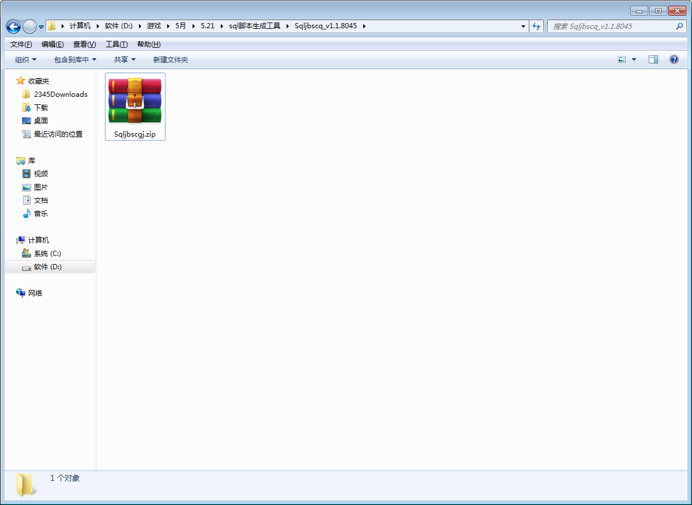This screenshot has height=505, width=692.
Task: Open the 文件(F) menu
Action: tap(21, 44)
